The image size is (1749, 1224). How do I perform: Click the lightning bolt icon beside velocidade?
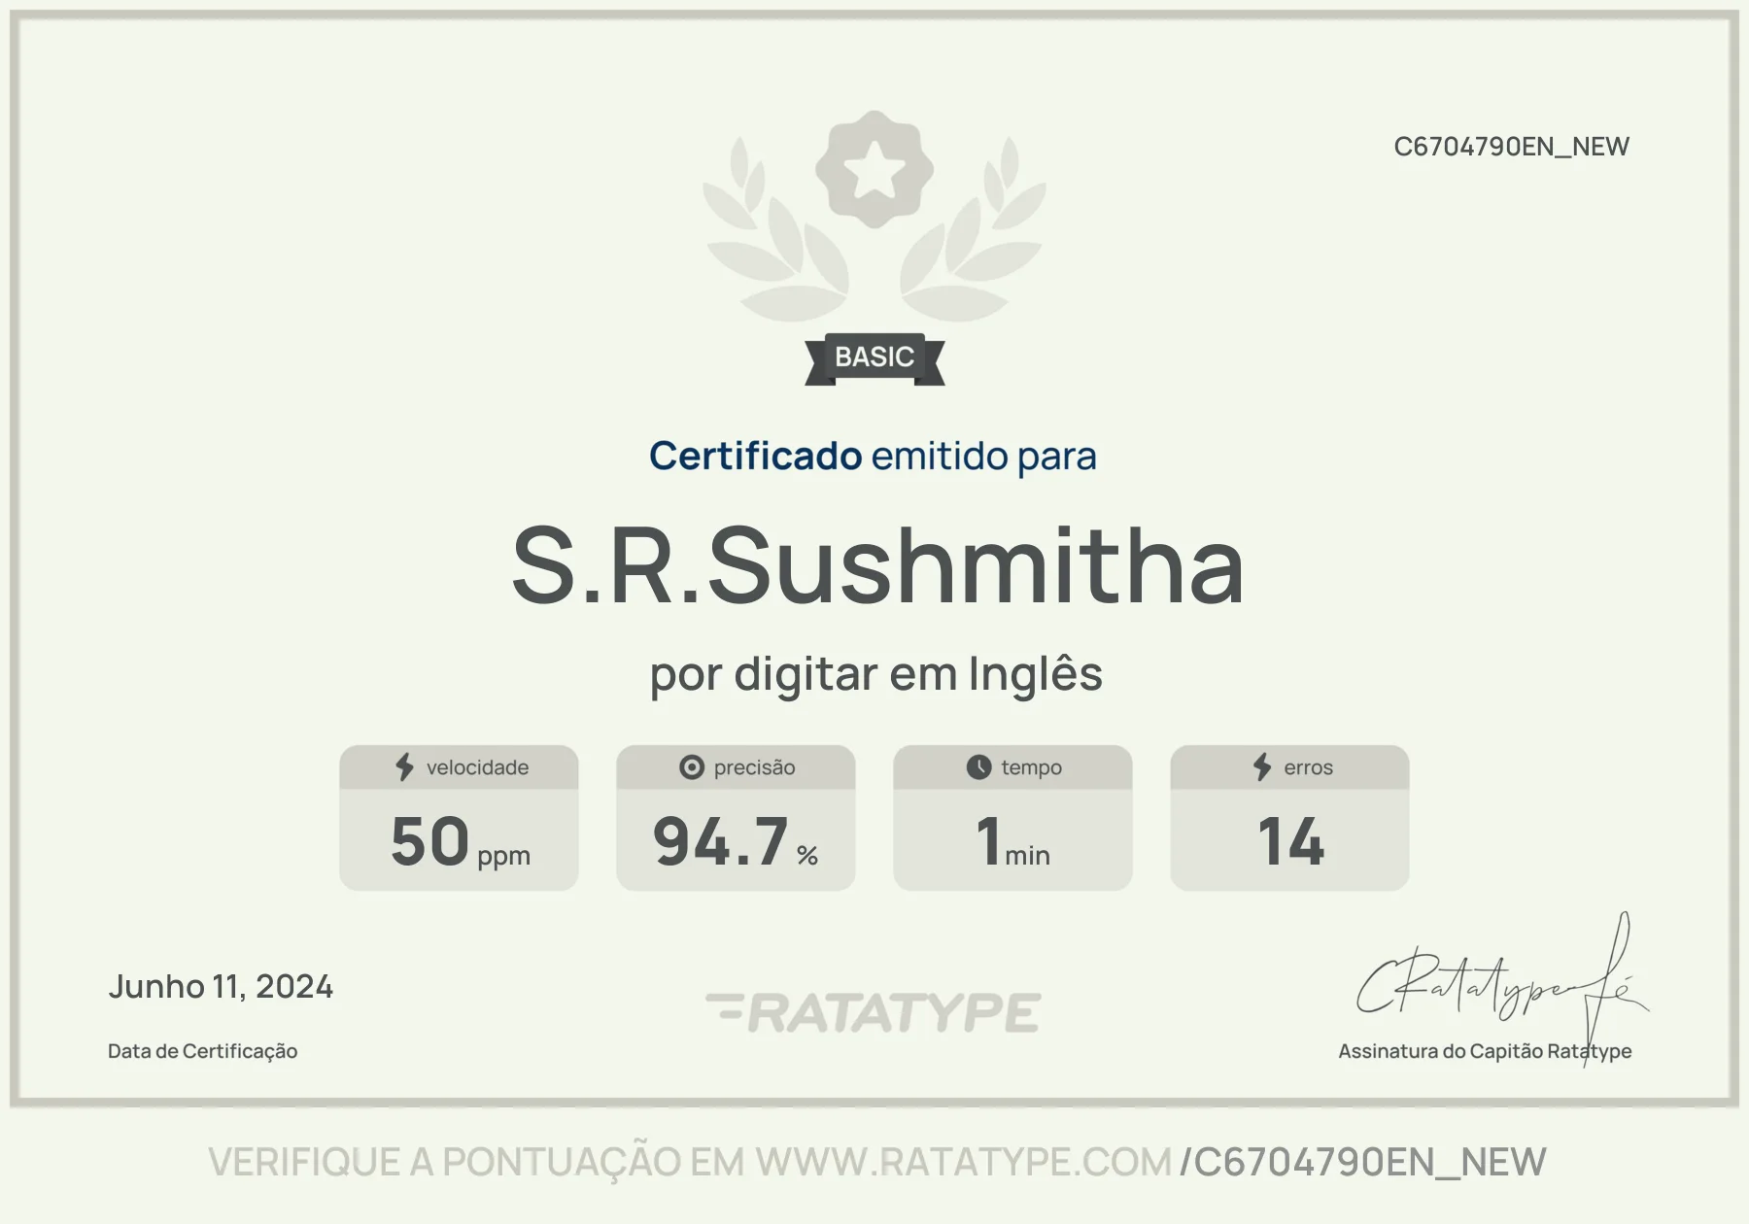pos(404,767)
